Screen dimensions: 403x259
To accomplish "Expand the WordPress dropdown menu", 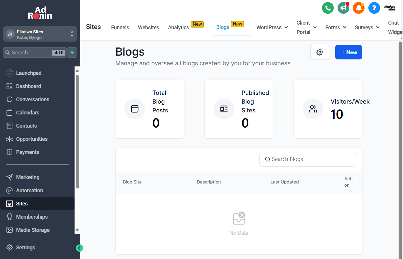I will click(272, 28).
